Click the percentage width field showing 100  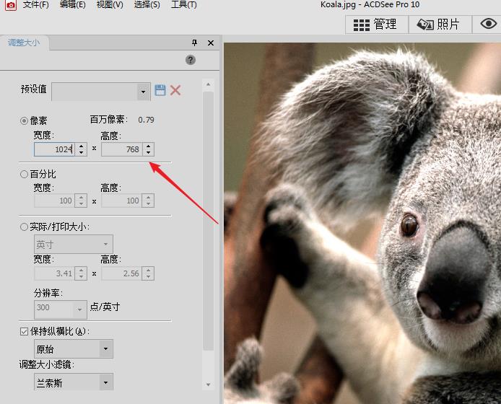(54, 201)
